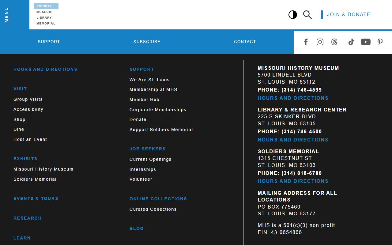Open the Exhibits section heading
The image size is (392, 245).
click(25, 159)
